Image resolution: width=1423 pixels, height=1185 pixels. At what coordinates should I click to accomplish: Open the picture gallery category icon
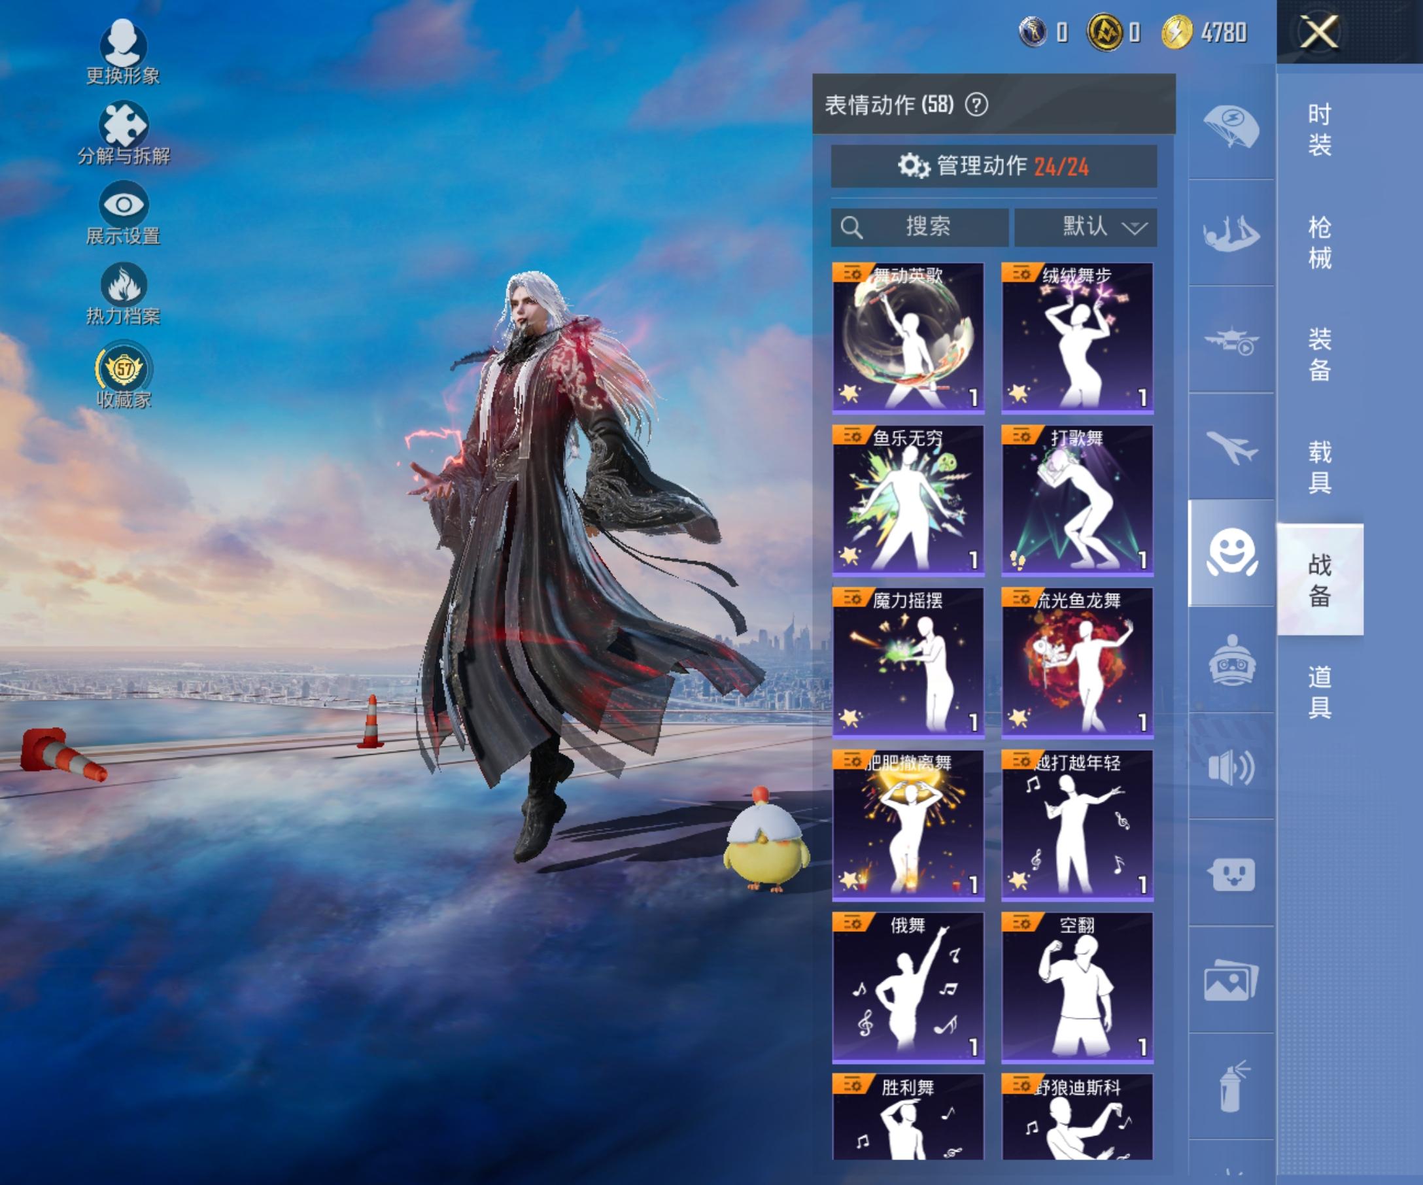tap(1231, 980)
